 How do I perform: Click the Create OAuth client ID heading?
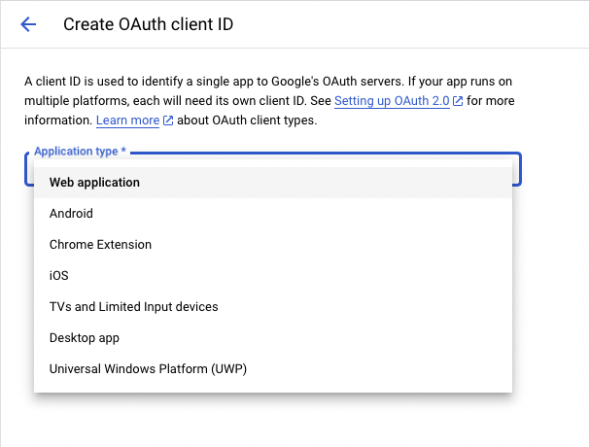(x=148, y=24)
